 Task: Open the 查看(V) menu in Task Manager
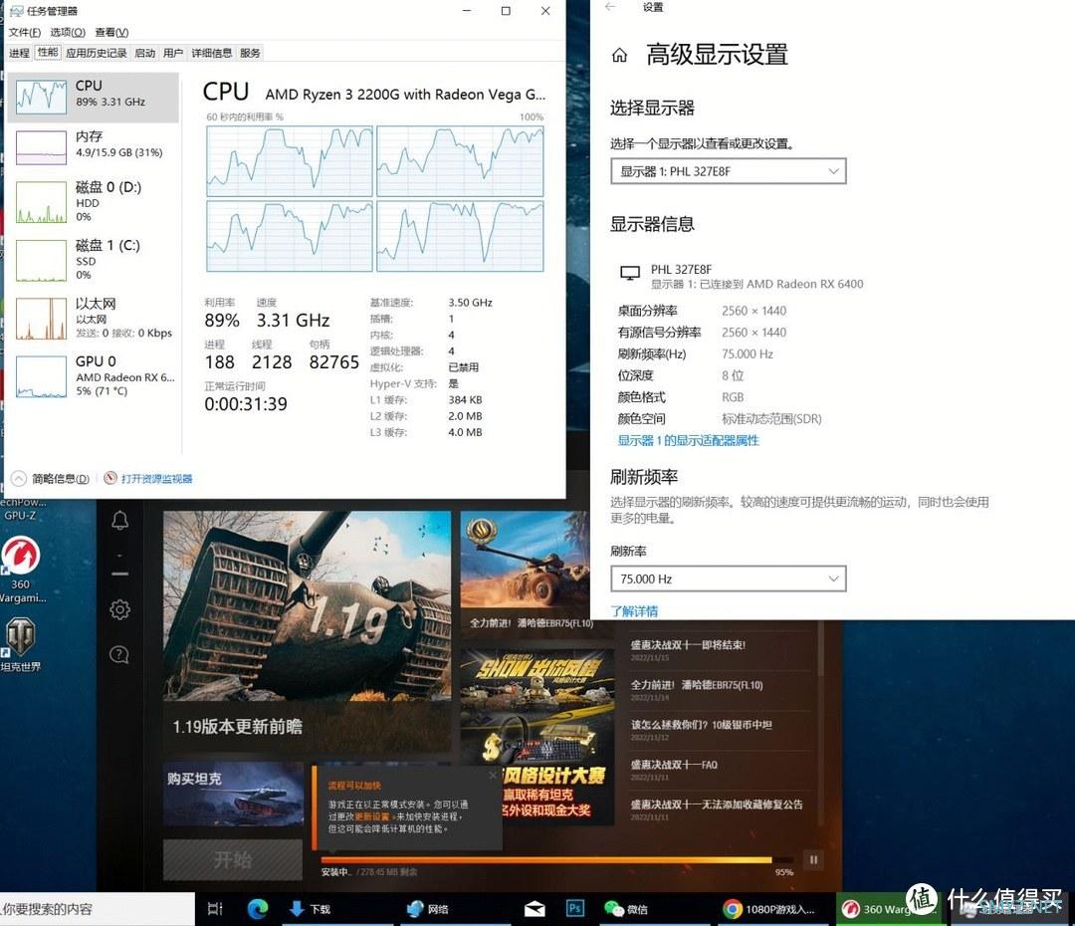click(x=111, y=32)
